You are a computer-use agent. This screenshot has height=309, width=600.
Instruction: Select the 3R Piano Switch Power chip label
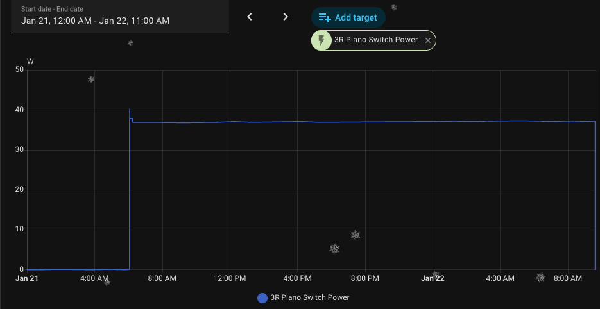(x=375, y=40)
